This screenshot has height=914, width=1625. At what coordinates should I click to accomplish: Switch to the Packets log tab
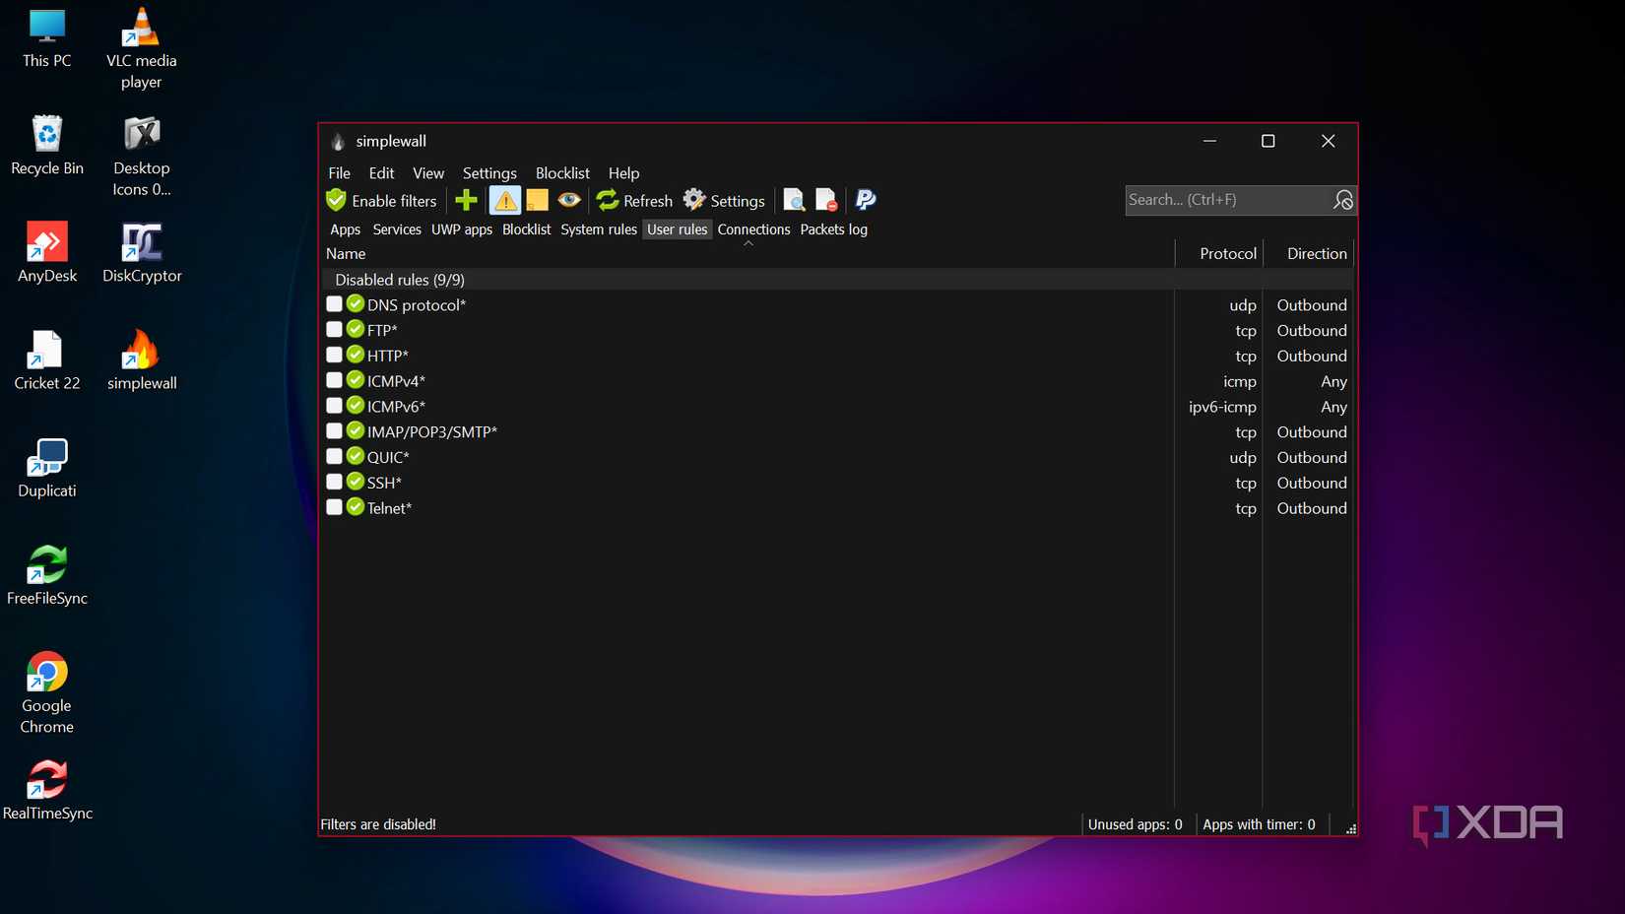pos(832,228)
